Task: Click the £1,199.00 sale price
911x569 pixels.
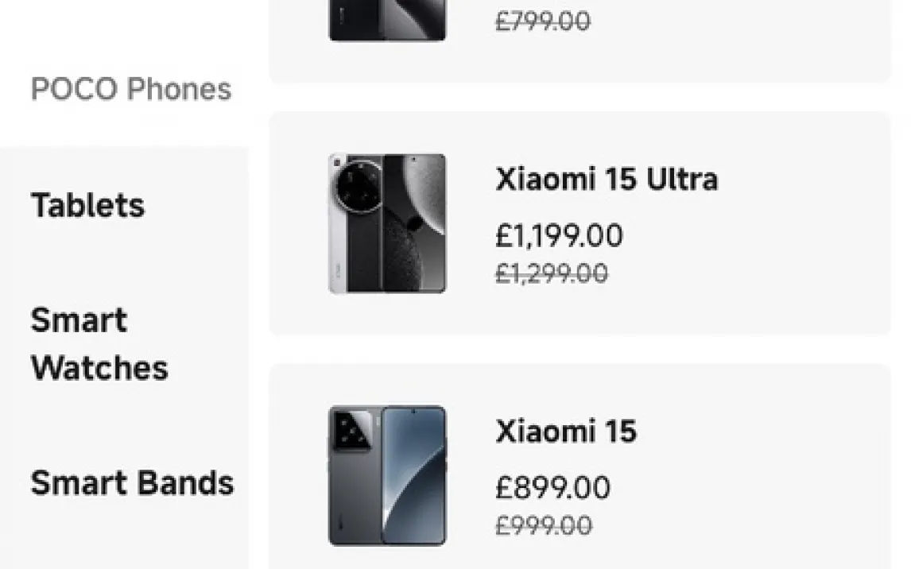Action: click(559, 235)
